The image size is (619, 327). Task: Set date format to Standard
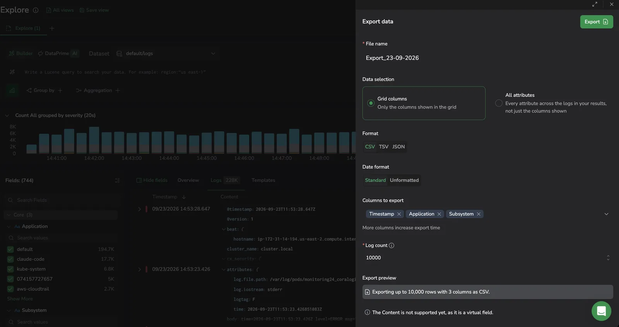(x=375, y=180)
